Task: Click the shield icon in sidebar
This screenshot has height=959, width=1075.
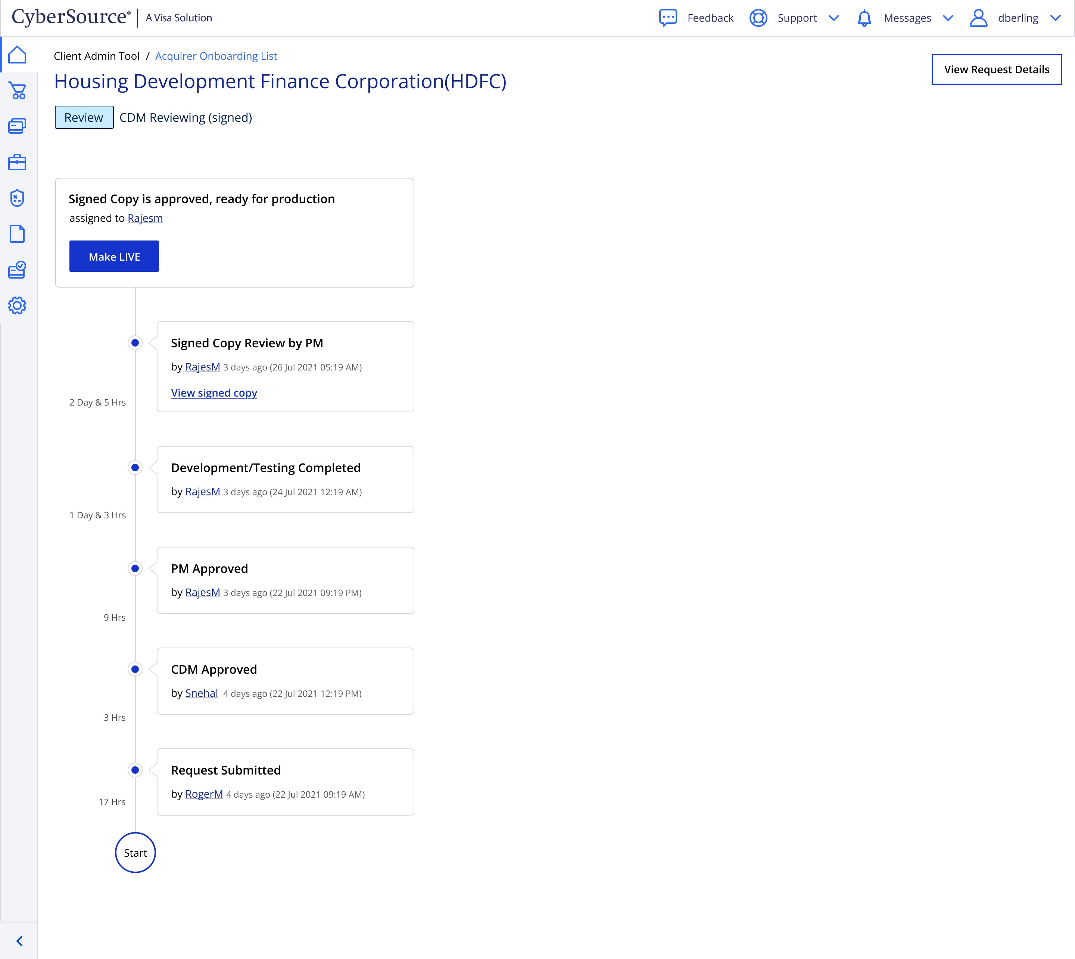Action: [18, 198]
